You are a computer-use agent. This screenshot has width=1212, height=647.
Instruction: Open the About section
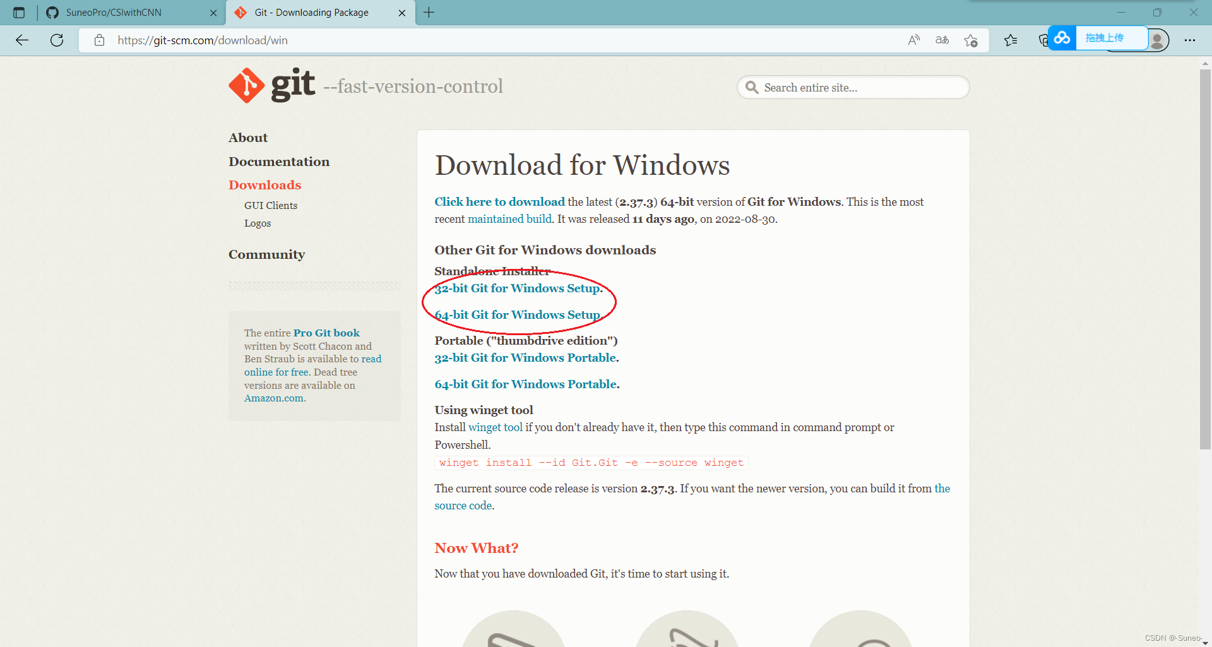coord(248,138)
